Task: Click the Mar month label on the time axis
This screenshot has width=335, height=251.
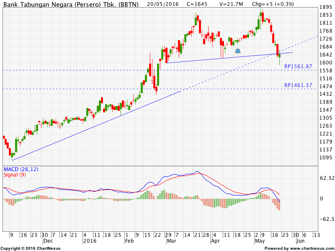Action: (172, 241)
